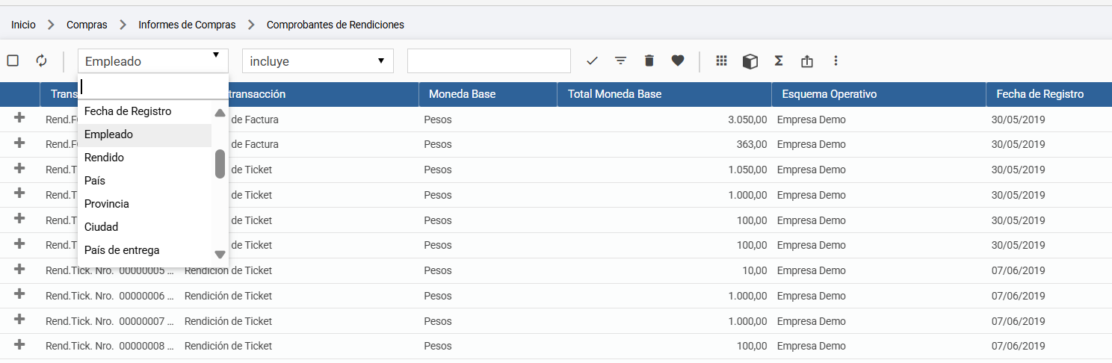Click the heart favorite icon
The image size is (1112, 363).
click(678, 61)
